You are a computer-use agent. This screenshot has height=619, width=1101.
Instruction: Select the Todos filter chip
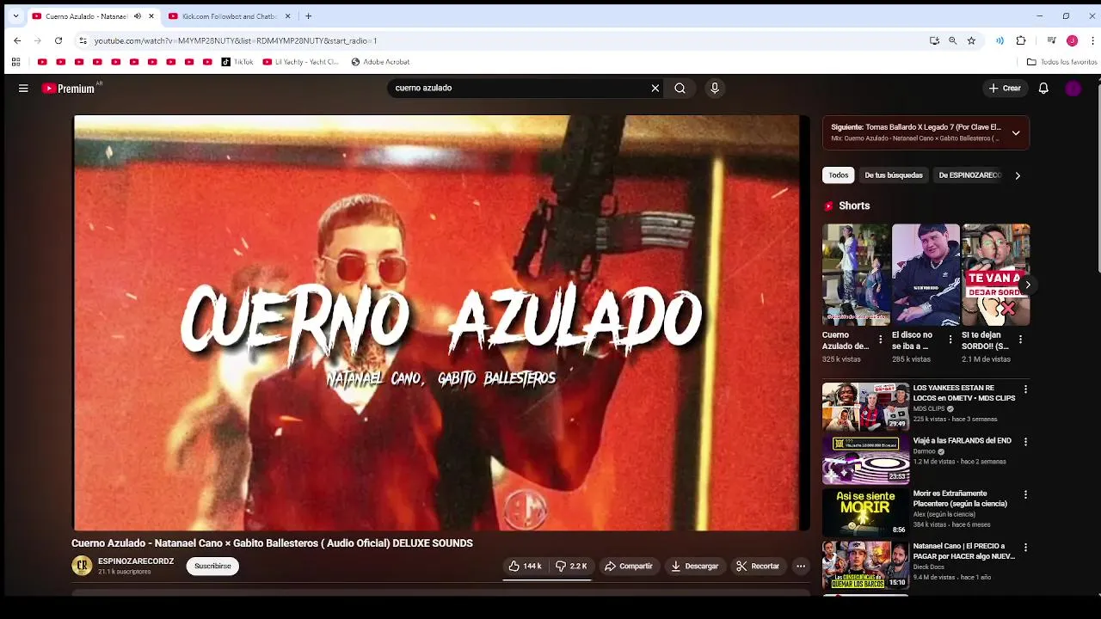(x=839, y=175)
